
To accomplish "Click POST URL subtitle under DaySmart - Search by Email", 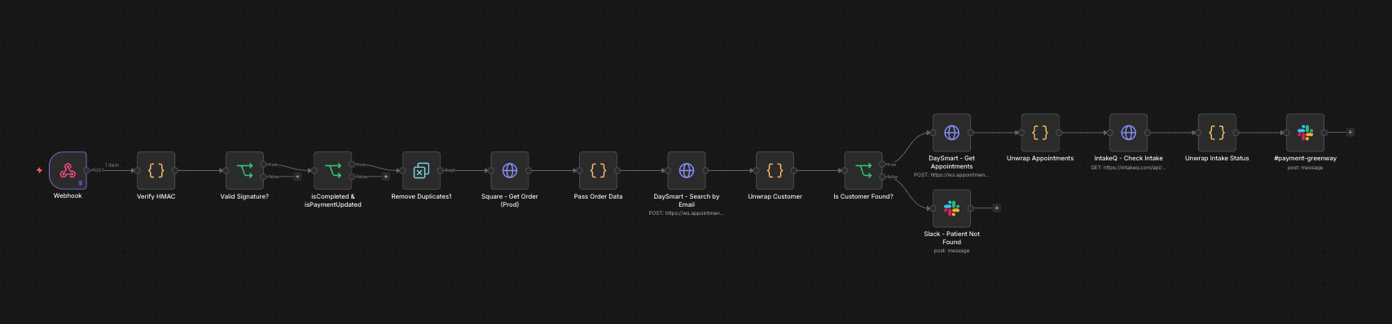I will (687, 213).
